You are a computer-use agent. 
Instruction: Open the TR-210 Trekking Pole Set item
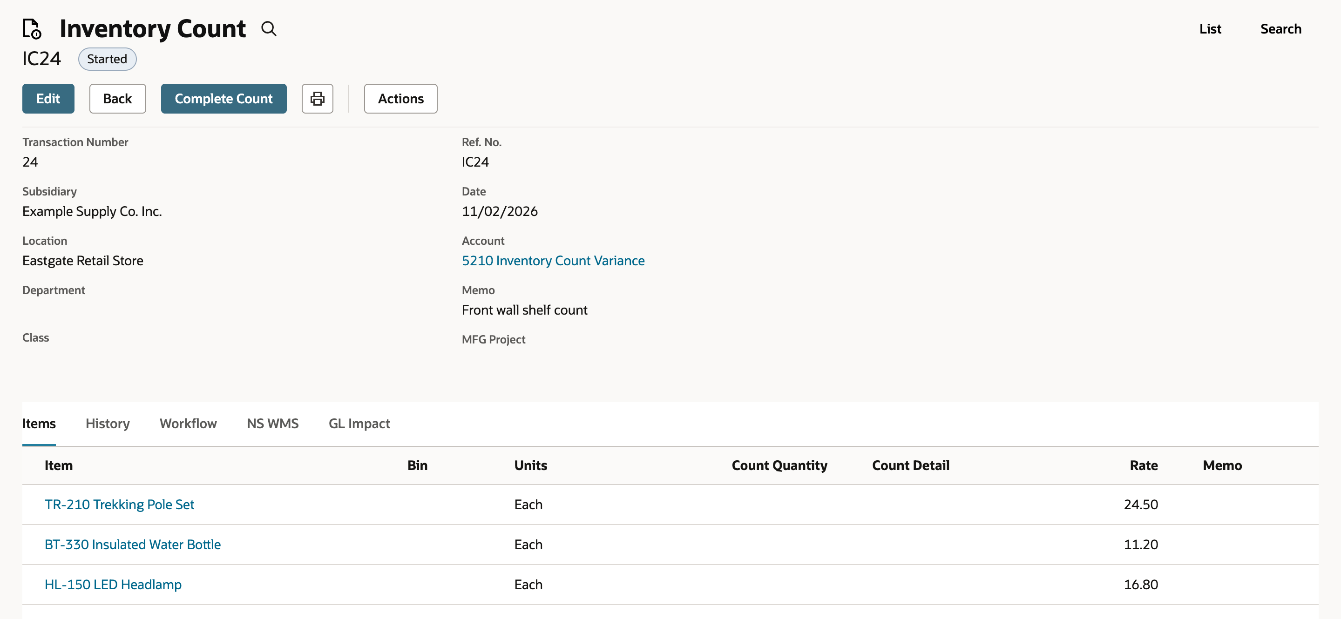(119, 504)
